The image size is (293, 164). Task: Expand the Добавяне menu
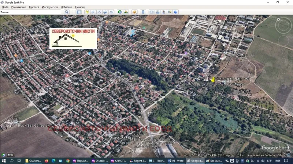click(67, 7)
